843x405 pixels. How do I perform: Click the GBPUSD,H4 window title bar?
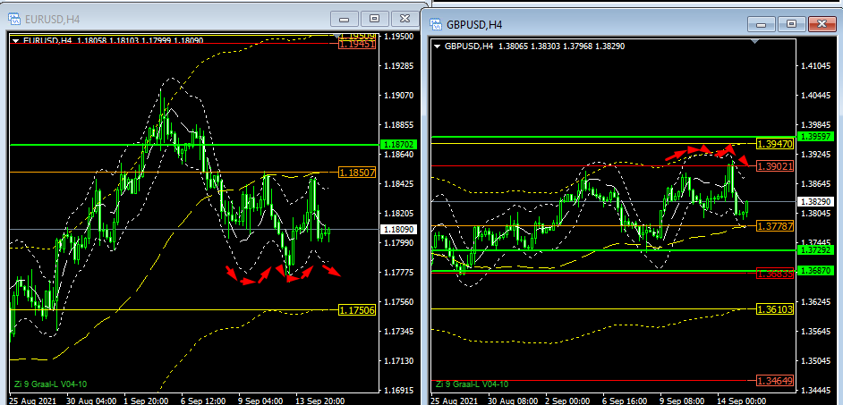[609, 24]
